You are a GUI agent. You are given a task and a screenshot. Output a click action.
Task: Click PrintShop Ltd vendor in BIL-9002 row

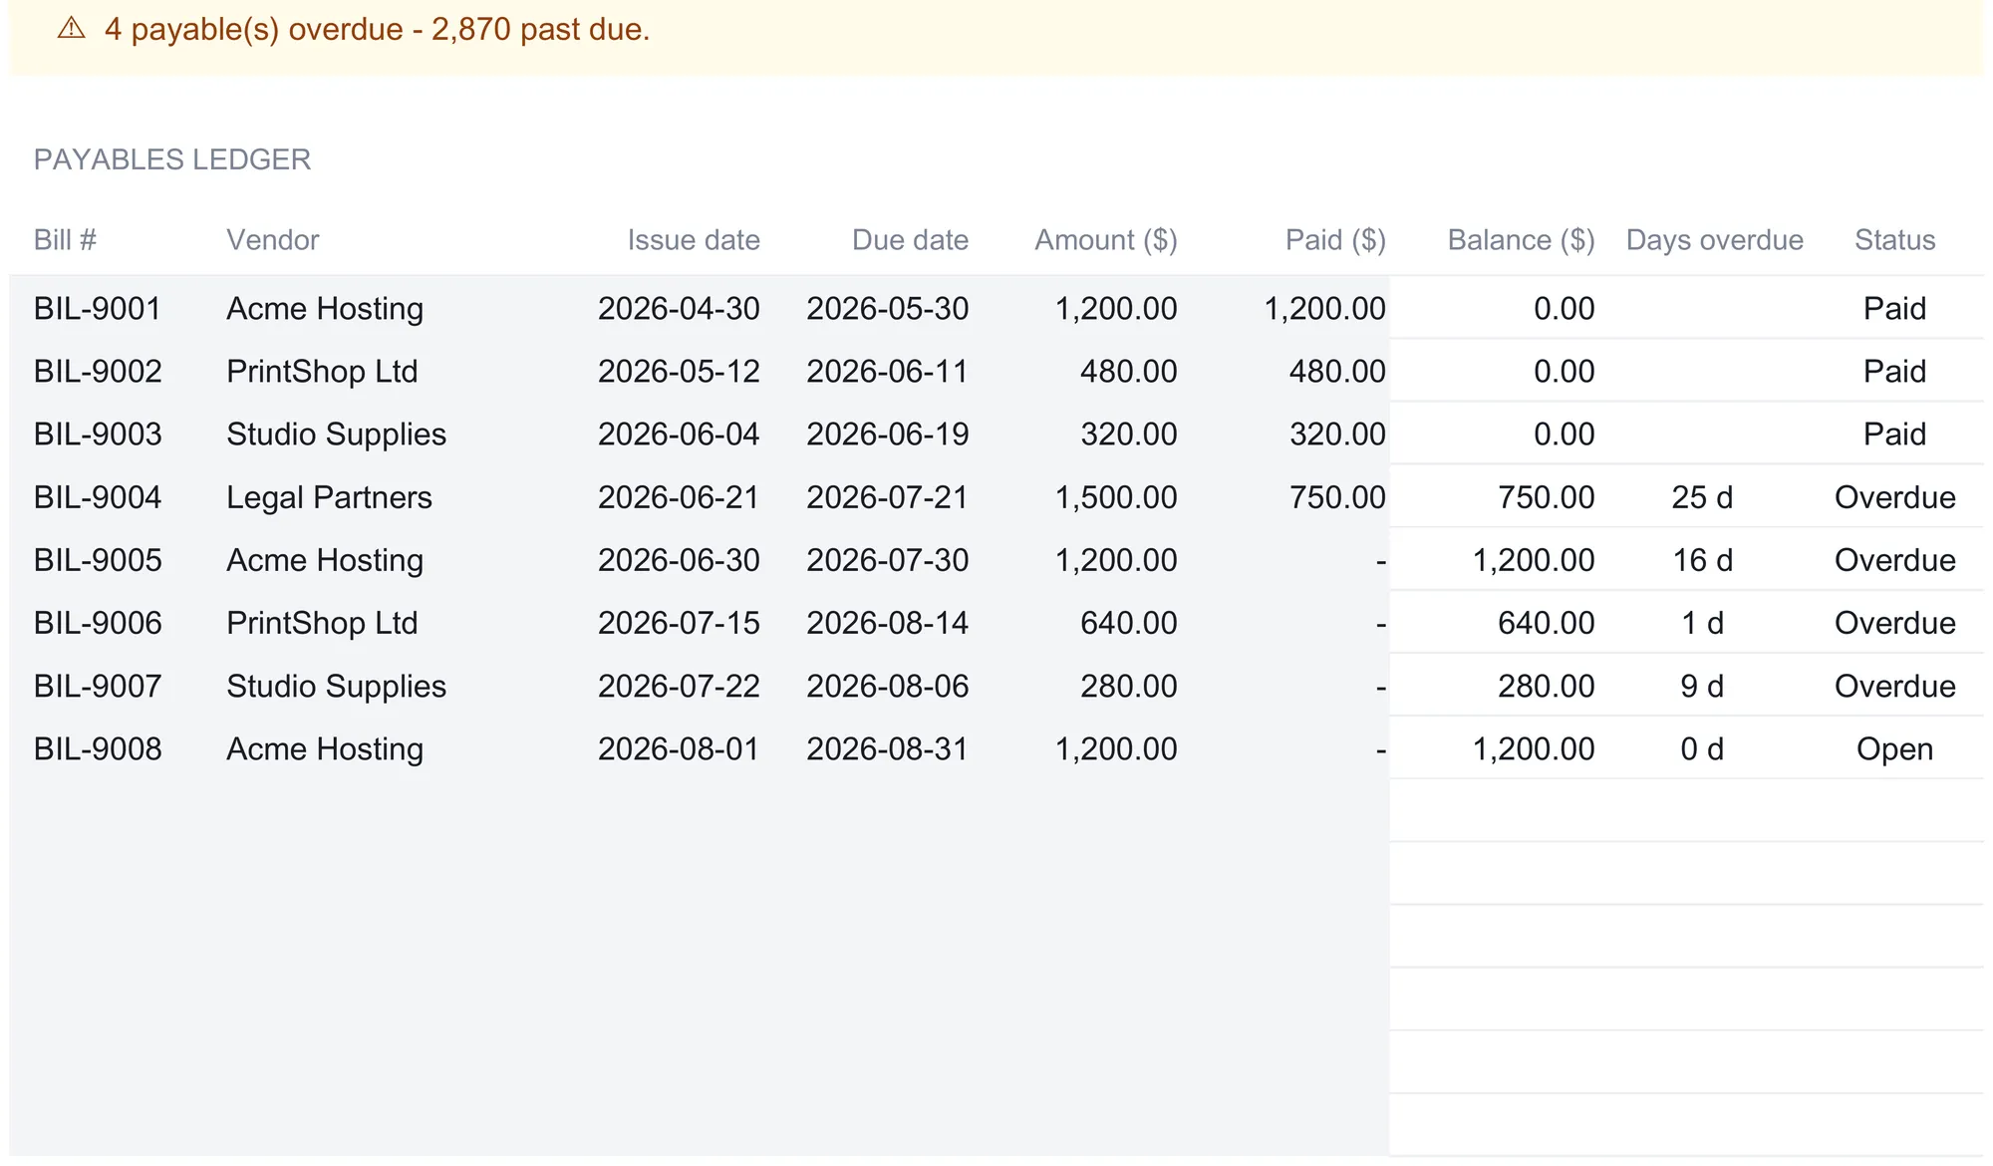click(x=322, y=372)
